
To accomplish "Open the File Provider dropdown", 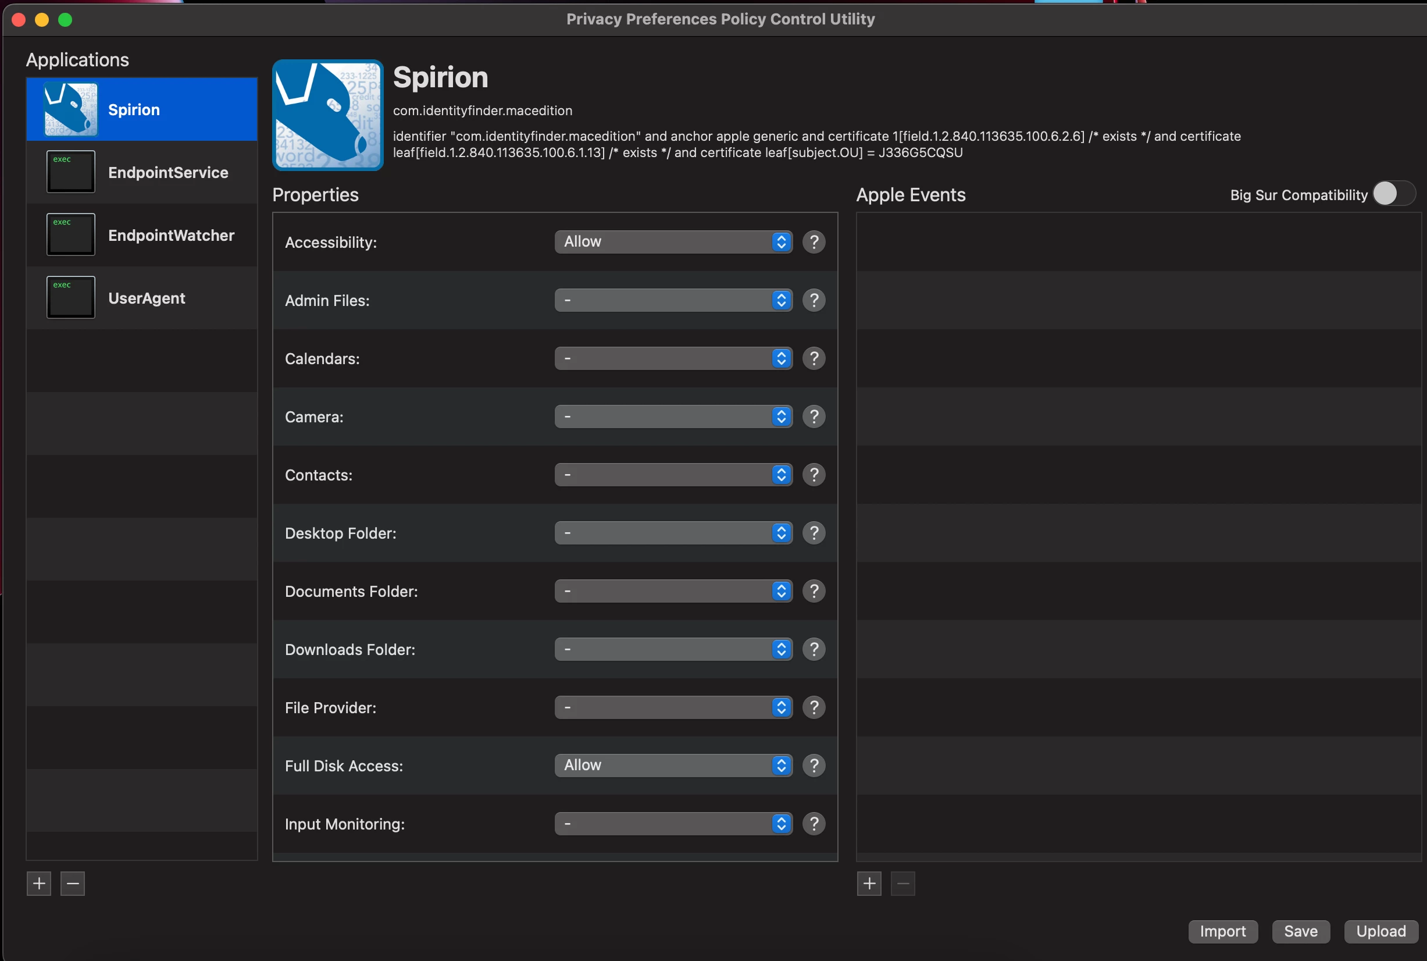I will click(x=673, y=708).
